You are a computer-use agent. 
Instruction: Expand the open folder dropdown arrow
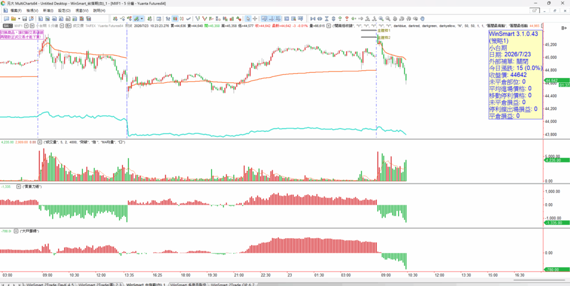pyautogui.click(x=19, y=18)
